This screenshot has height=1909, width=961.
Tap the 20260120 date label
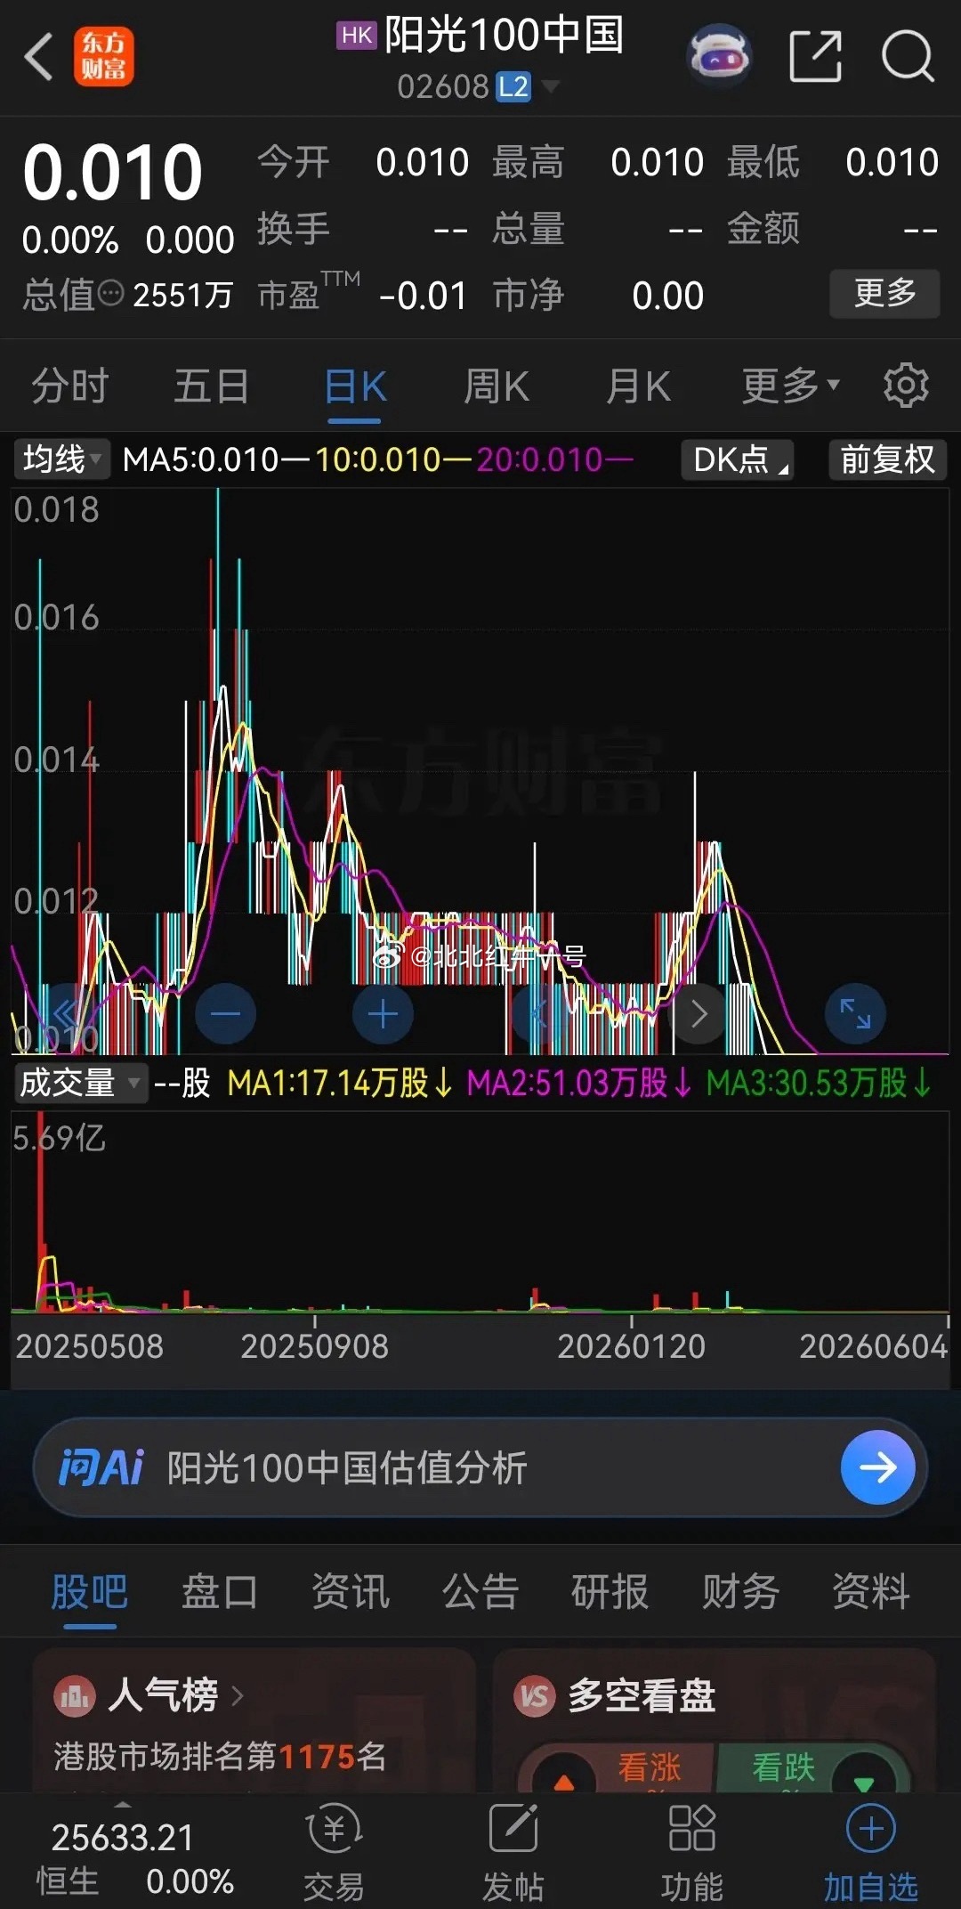[x=631, y=1346]
